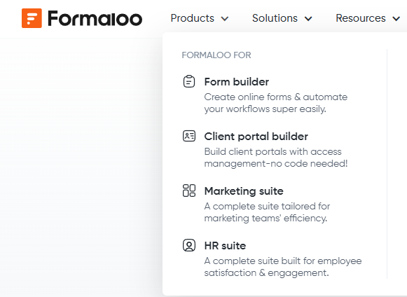Select the HR suite title
Screen dimensions: 407x297
pyautogui.click(x=225, y=246)
